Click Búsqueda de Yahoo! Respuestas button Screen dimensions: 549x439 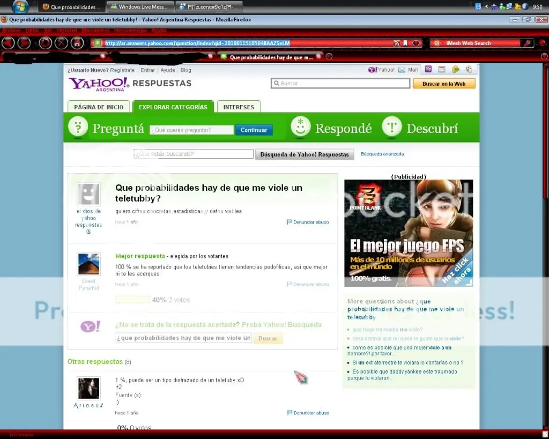click(x=305, y=154)
